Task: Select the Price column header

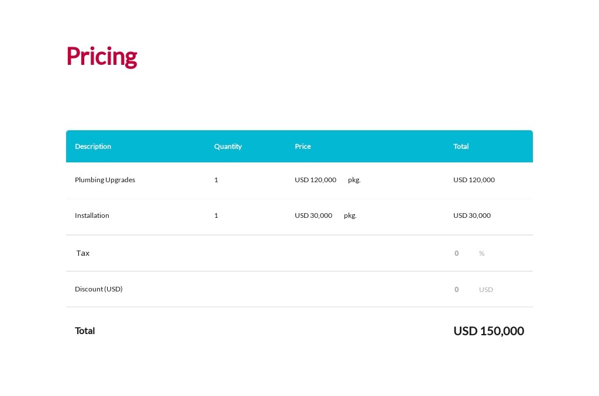Action: (302, 147)
